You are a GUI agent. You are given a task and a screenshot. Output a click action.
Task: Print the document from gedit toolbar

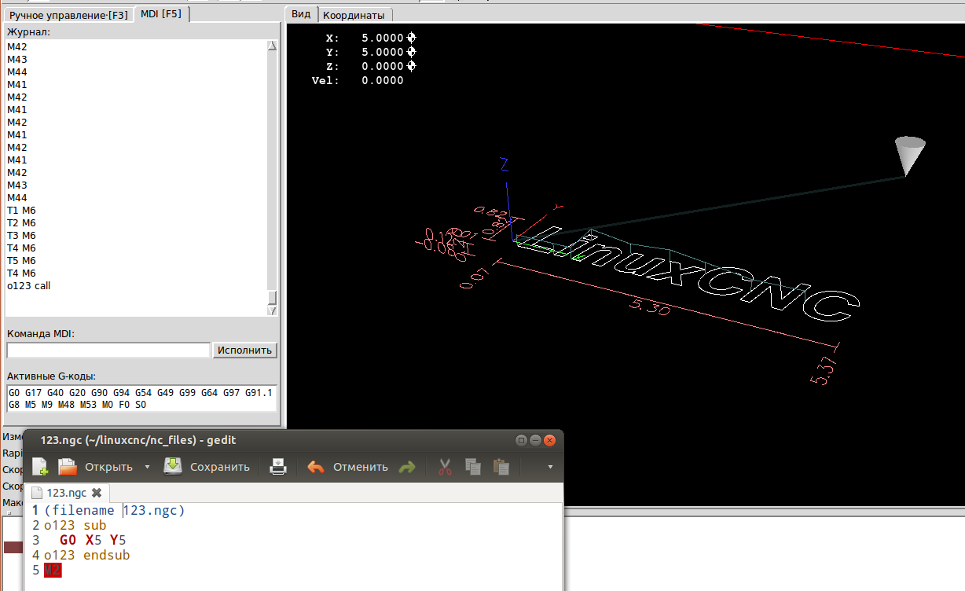pos(278,467)
